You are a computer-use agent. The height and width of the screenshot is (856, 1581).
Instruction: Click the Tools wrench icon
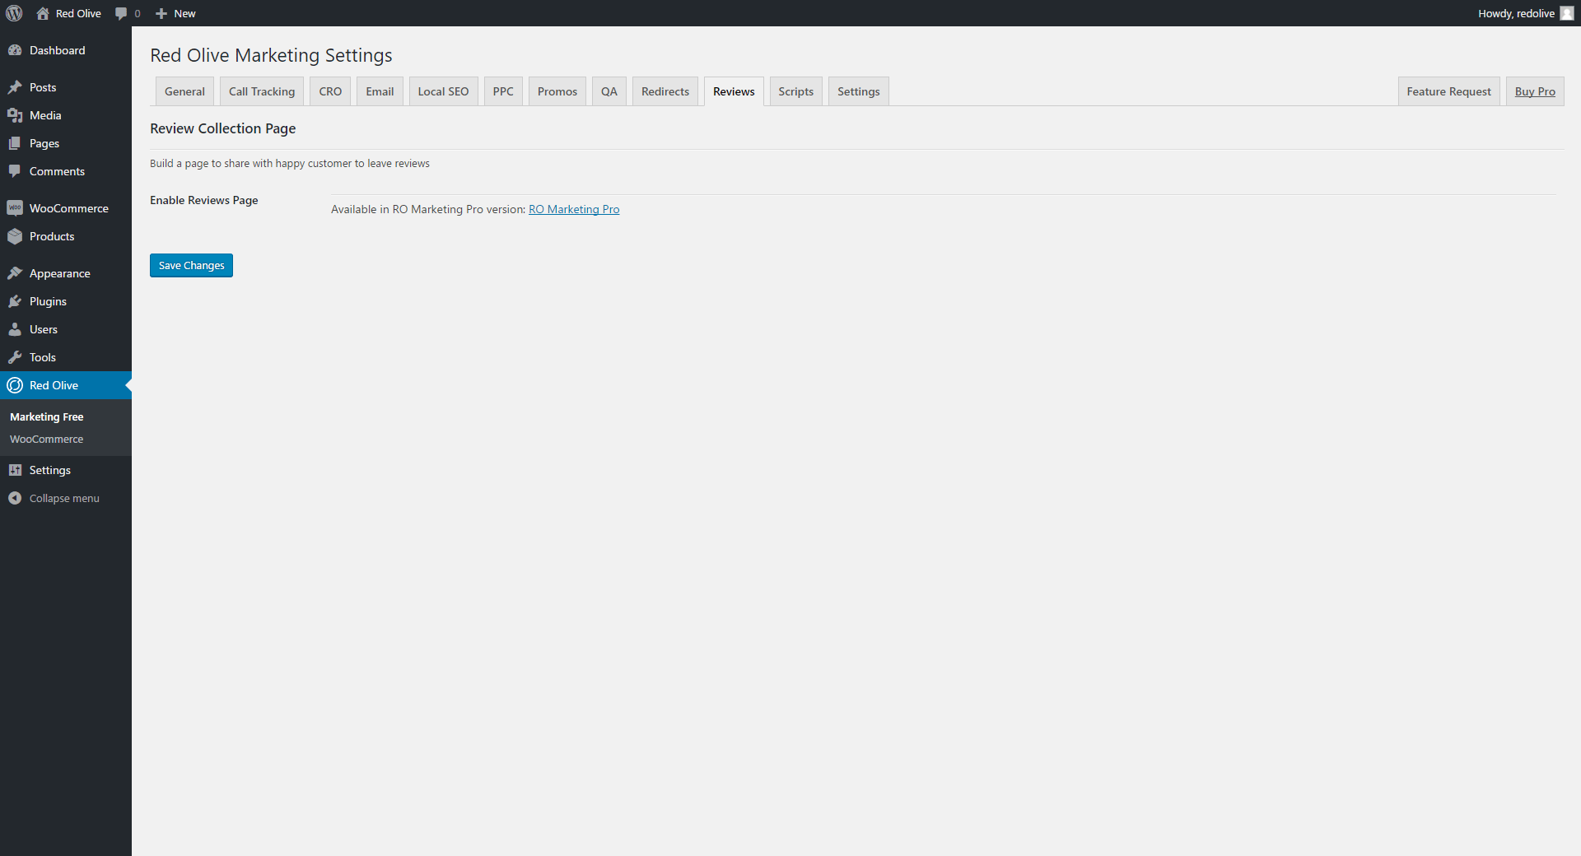[x=15, y=357]
